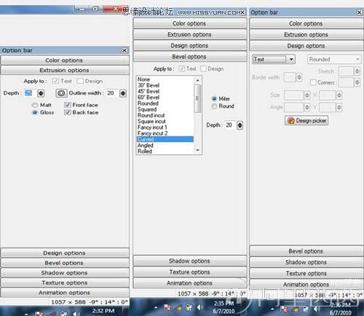
Task: Click the Depth spinner in Extrusion options
Action: coord(41,93)
